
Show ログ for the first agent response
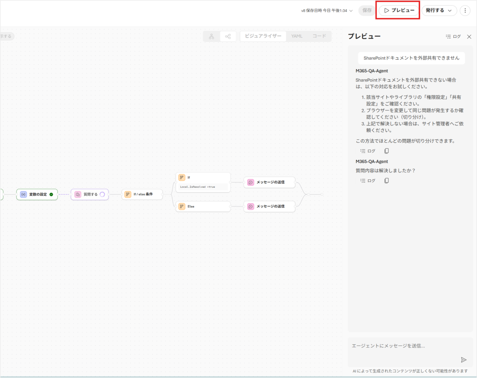(368, 151)
